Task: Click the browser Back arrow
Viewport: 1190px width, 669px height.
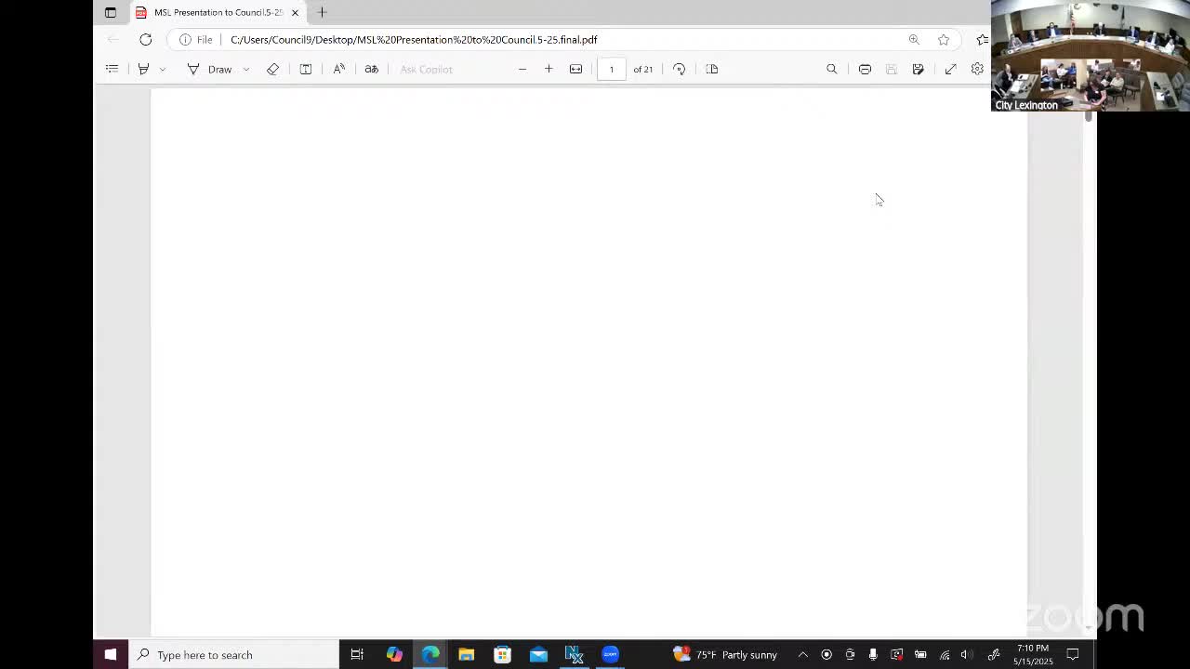Action: click(x=113, y=39)
